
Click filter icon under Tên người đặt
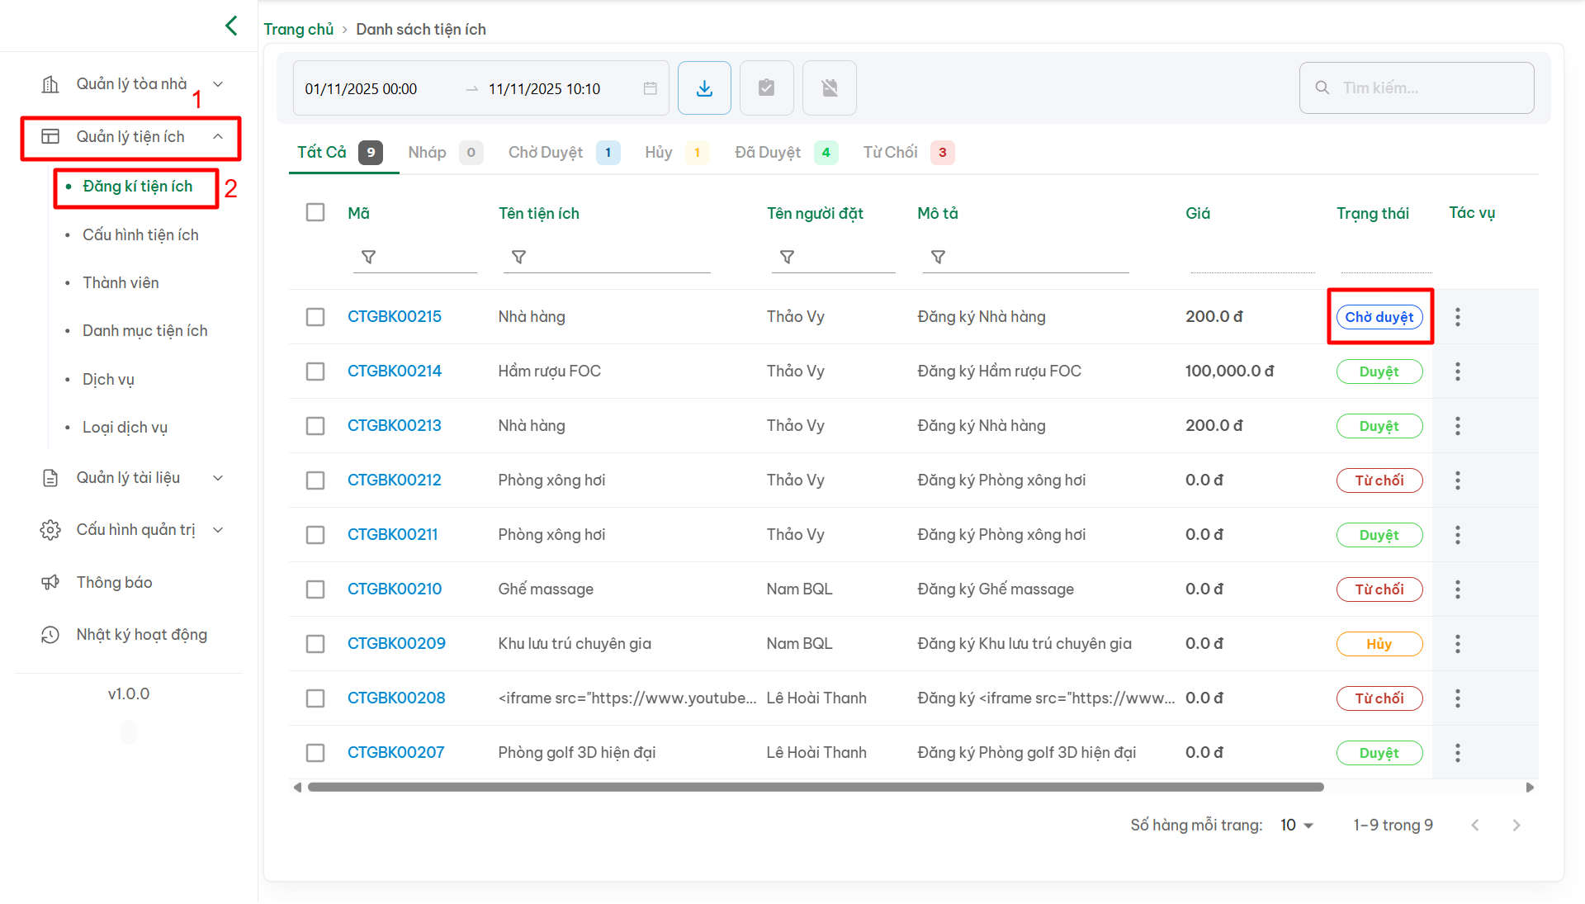coord(788,257)
